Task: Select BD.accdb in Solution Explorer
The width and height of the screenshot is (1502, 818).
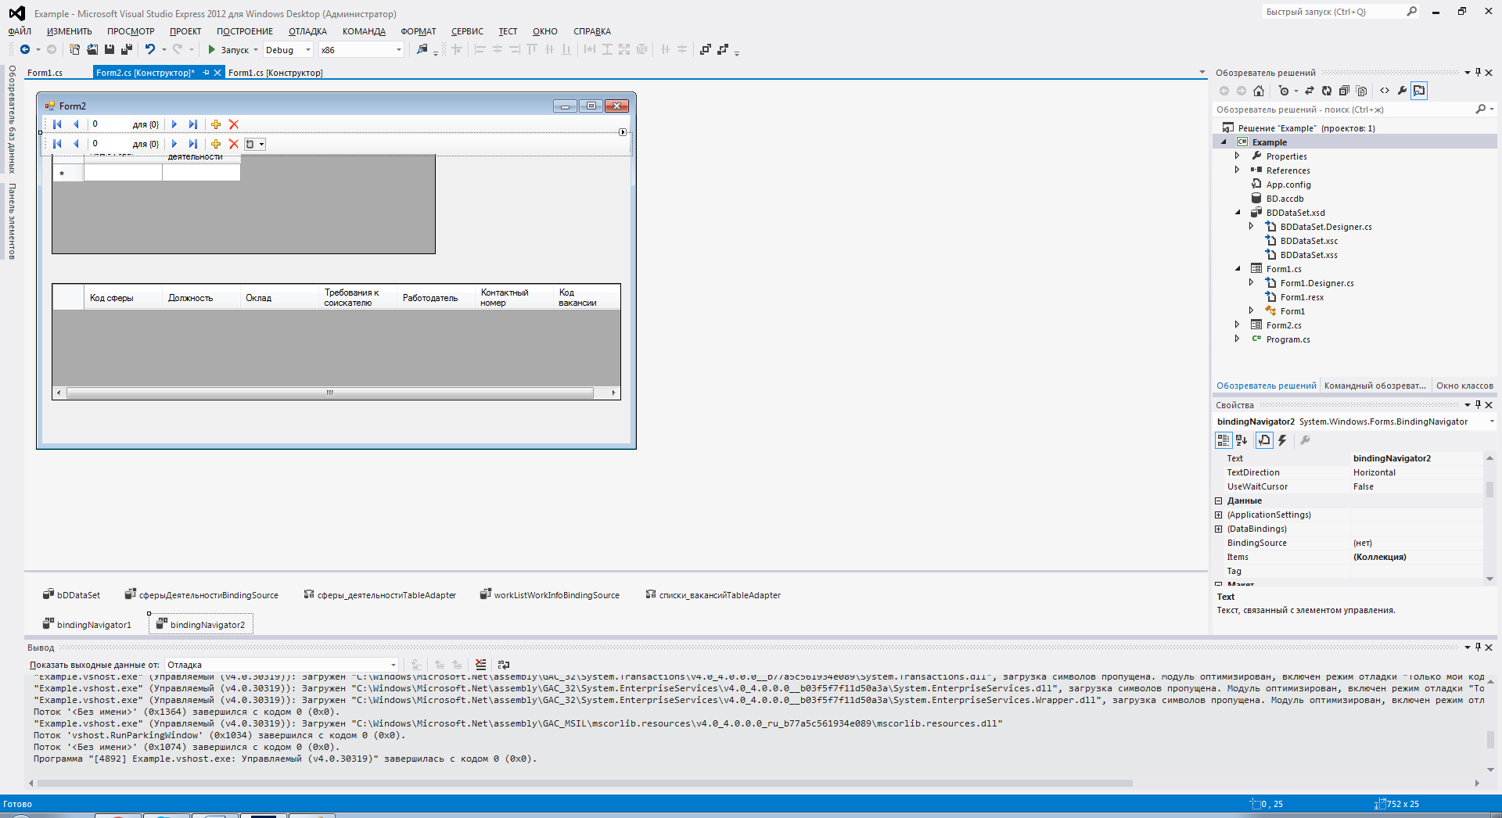Action: [1285, 199]
